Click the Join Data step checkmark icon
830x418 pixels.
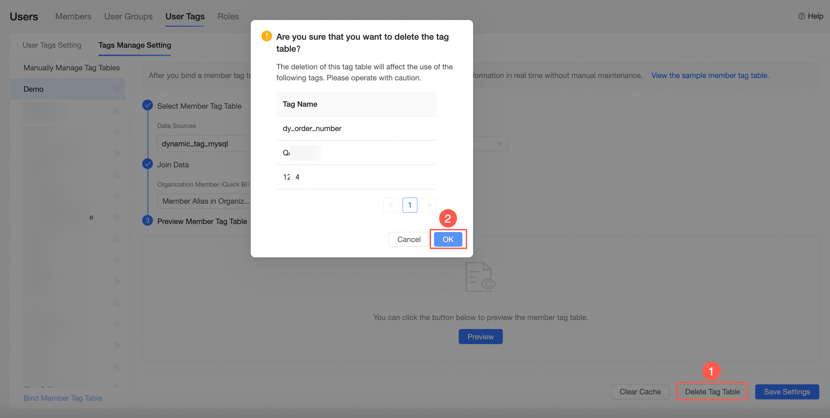click(x=148, y=164)
